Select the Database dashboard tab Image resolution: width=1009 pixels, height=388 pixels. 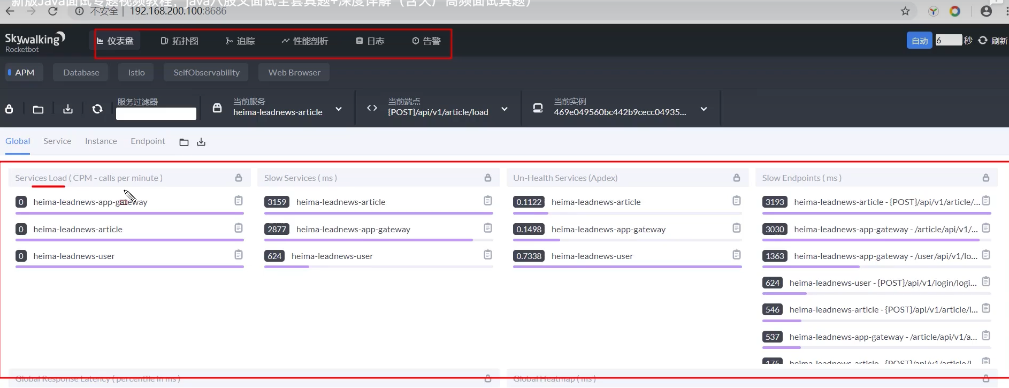[x=81, y=73]
